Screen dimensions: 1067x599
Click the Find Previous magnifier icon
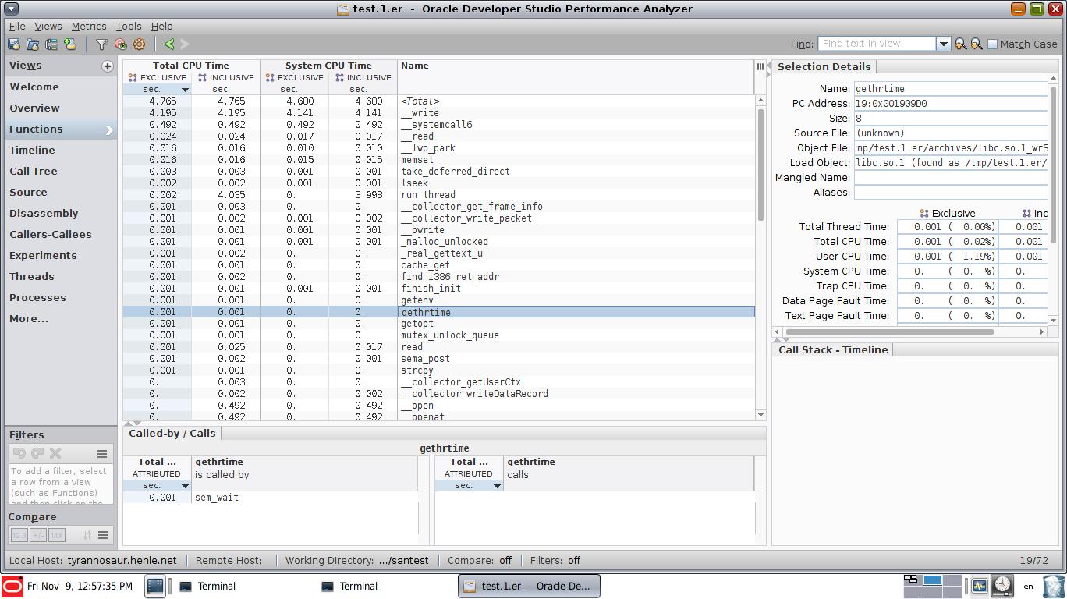(x=961, y=44)
